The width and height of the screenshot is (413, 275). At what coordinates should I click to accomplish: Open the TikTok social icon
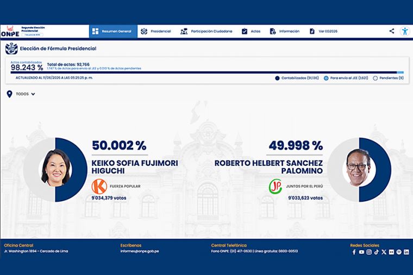click(377, 252)
